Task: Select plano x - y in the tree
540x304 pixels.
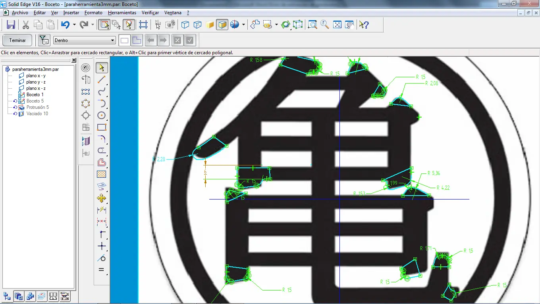Action: [x=36, y=76]
